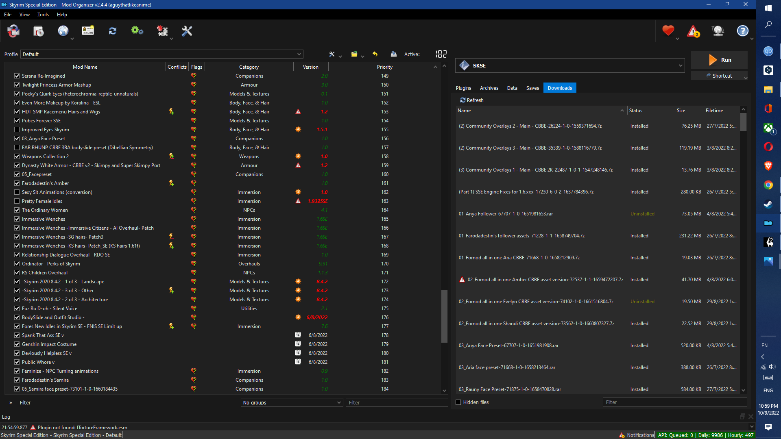Sort downloads by the Status column header
This screenshot has height=439, width=781.
651,111
